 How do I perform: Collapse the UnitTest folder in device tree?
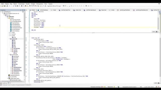point(8,18)
